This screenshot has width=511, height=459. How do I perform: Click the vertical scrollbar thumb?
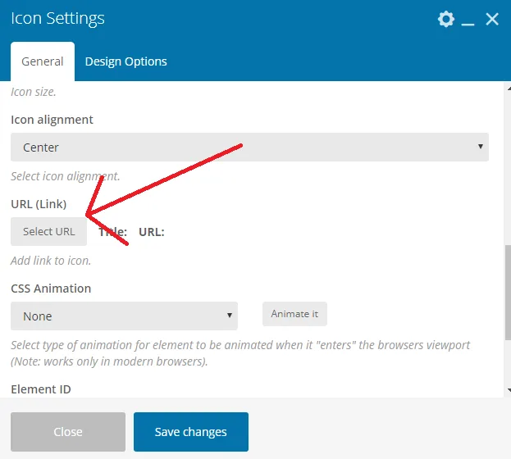click(x=508, y=293)
